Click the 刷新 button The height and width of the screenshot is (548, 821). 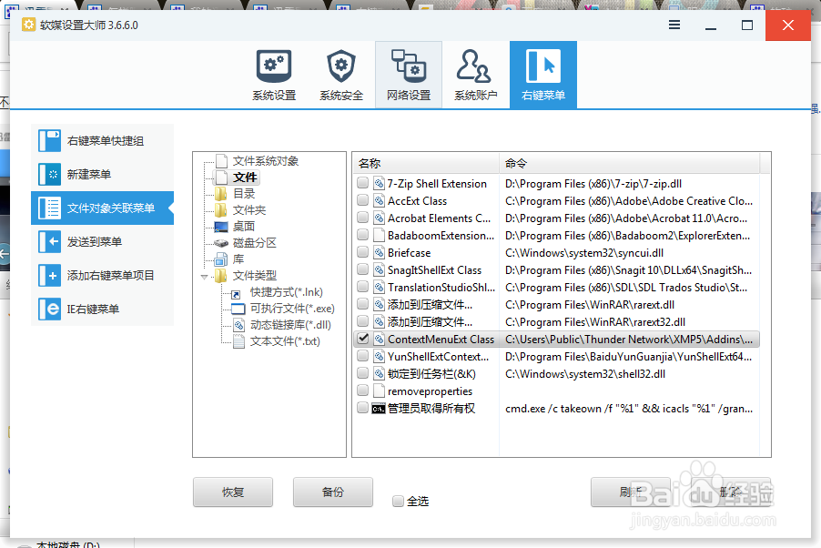pyautogui.click(x=631, y=492)
